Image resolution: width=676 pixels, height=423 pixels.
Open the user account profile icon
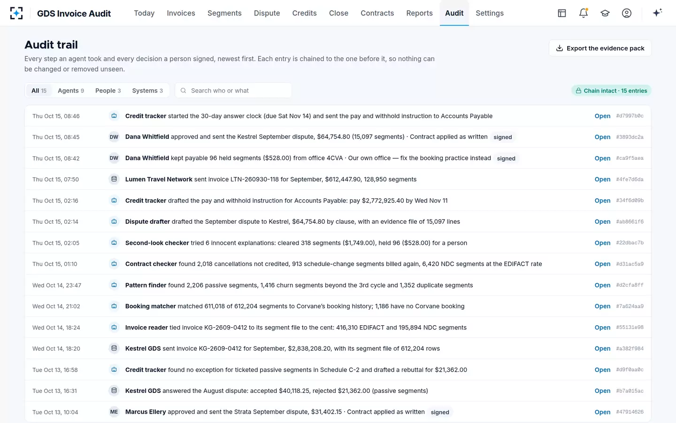tap(627, 13)
